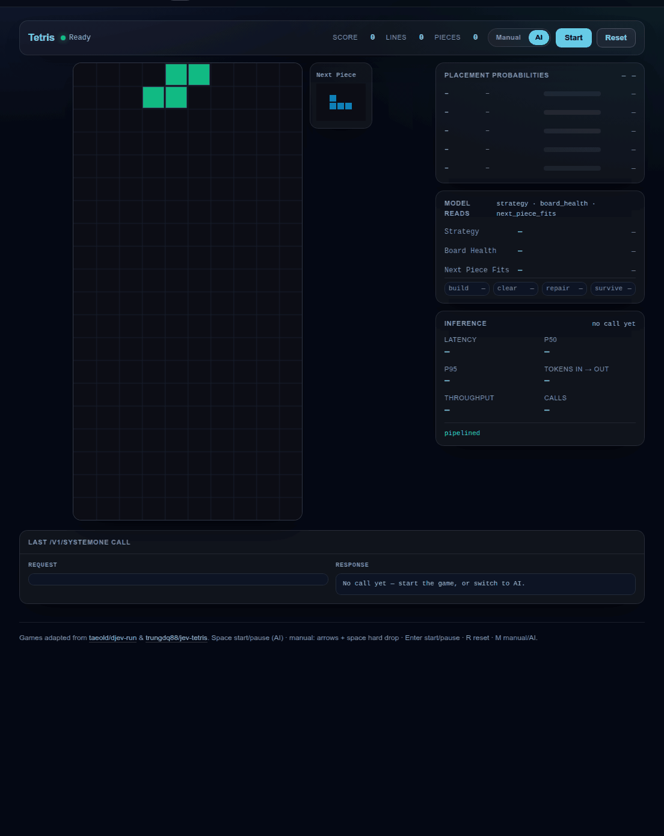Click the next_piece_fits text

coord(526,213)
